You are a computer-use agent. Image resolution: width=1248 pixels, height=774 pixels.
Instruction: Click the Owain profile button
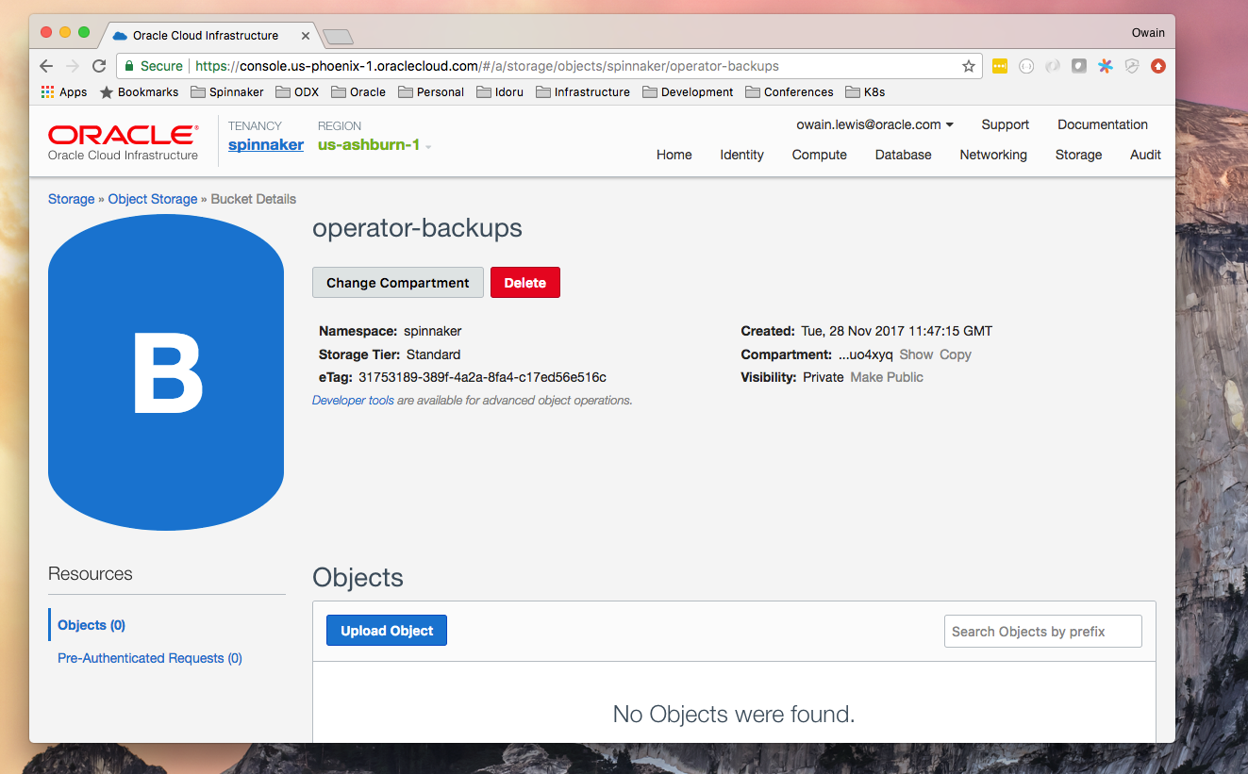(x=1148, y=33)
